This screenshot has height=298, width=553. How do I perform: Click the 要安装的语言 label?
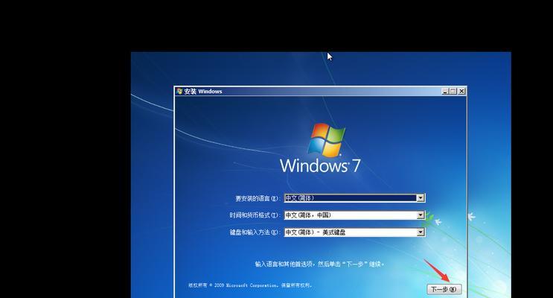tap(257, 198)
